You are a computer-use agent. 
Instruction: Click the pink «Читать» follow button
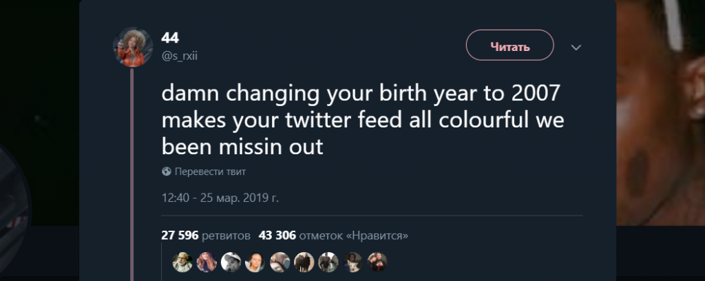pyautogui.click(x=510, y=47)
